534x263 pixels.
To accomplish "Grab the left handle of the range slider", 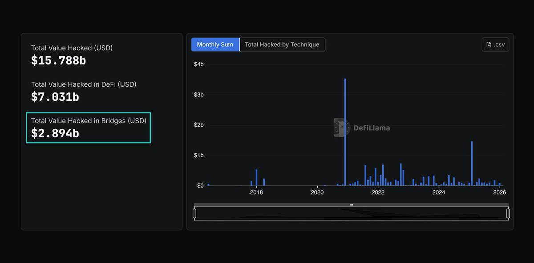I will 194,214.
